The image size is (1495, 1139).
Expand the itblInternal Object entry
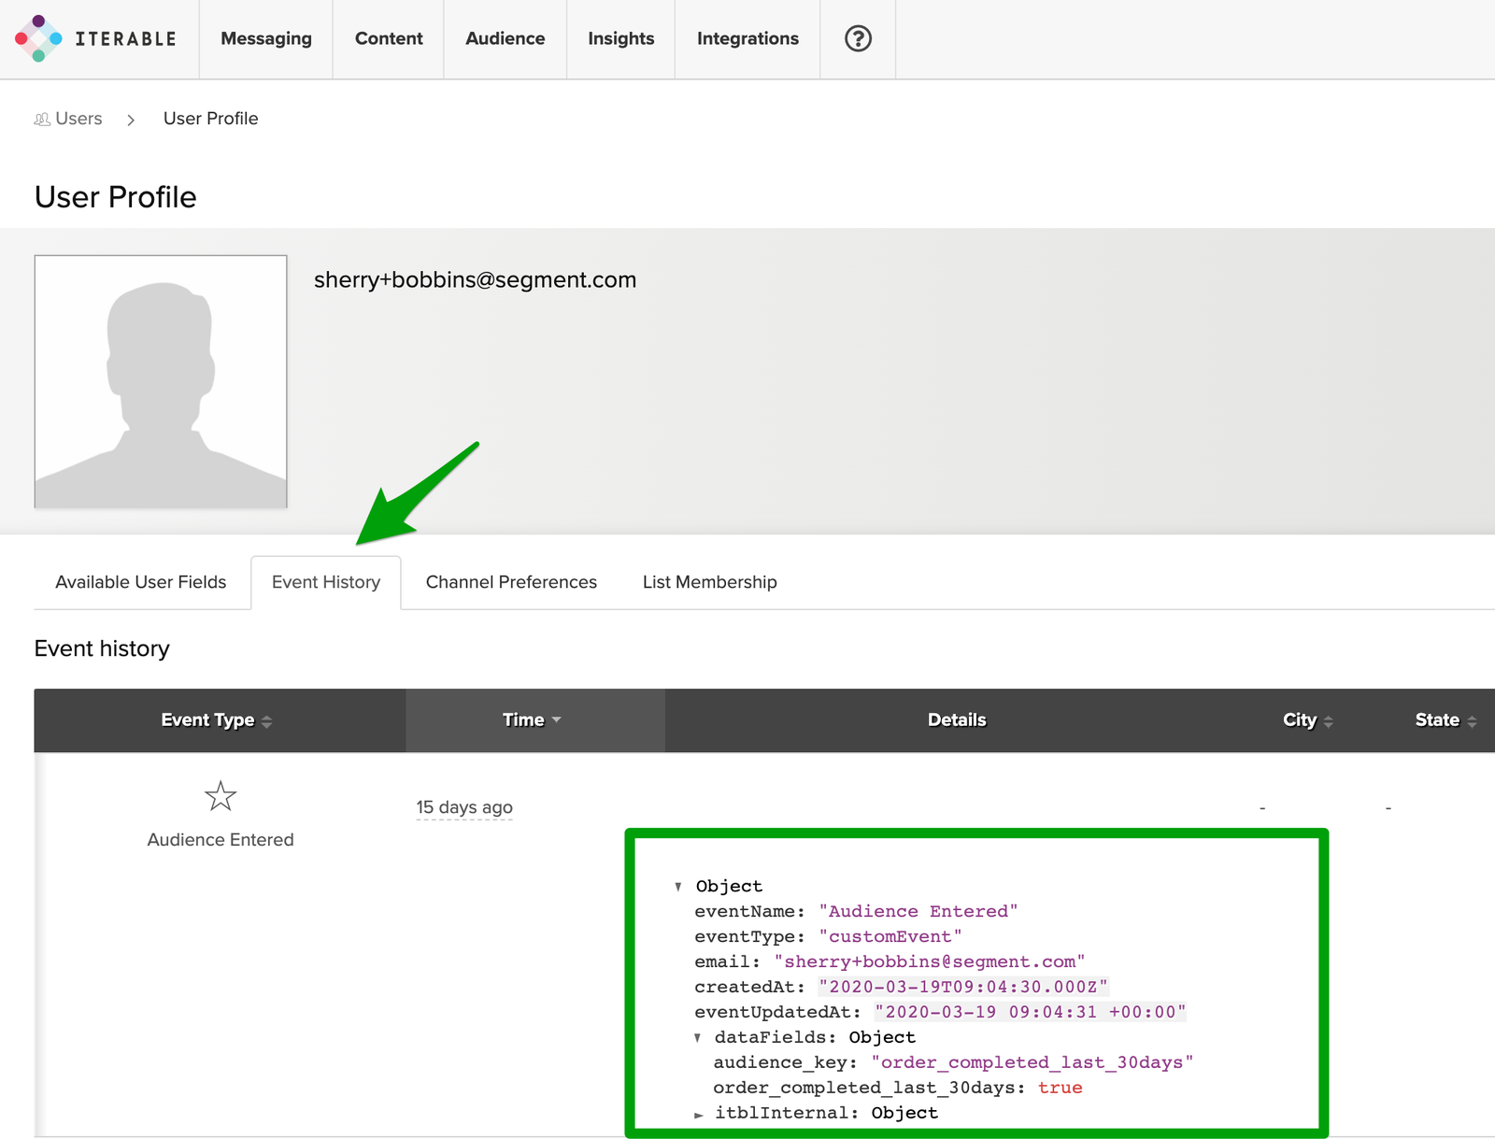(698, 1113)
